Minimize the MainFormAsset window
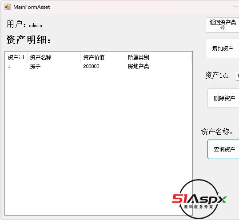Screen dimensions: 239x220 (236, 7)
